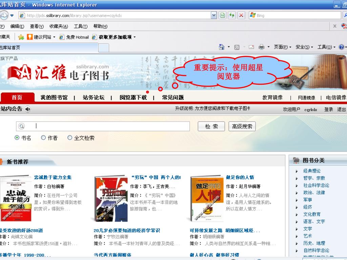347x260 pixels.
Task: Open 站务论坛 navigation tab
Action: pyautogui.click(x=94, y=97)
